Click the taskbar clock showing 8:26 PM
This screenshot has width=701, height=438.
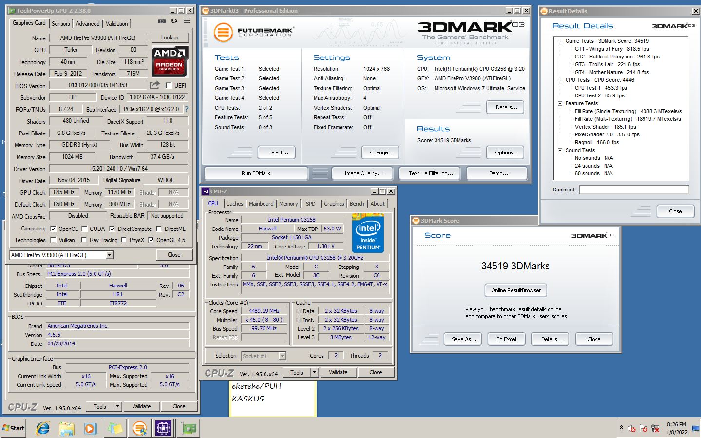[677, 428]
